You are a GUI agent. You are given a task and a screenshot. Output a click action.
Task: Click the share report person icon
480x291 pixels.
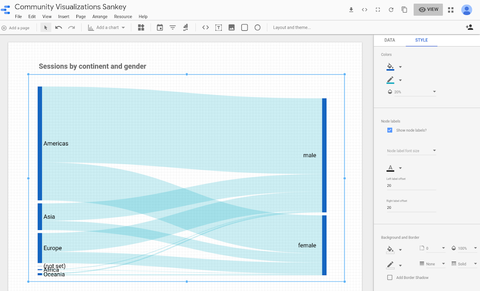(469, 27)
